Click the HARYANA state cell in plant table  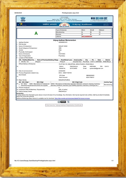click(99, 62)
